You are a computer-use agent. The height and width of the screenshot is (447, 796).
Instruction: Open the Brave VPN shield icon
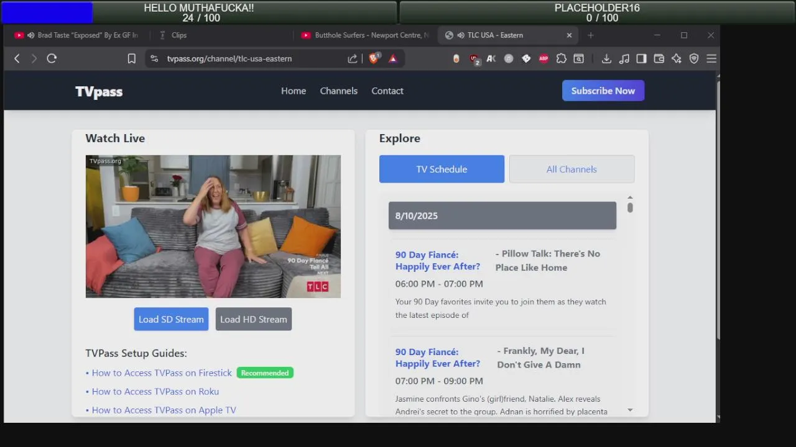tap(694, 58)
